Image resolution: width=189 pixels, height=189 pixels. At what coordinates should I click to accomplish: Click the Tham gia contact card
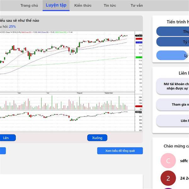click(x=173, y=104)
